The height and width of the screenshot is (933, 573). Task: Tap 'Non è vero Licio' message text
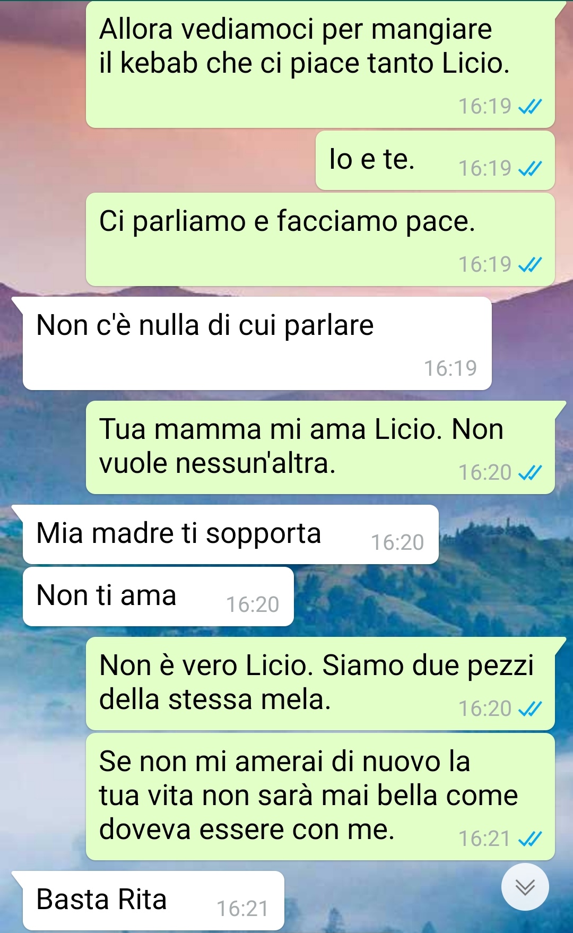[316, 682]
